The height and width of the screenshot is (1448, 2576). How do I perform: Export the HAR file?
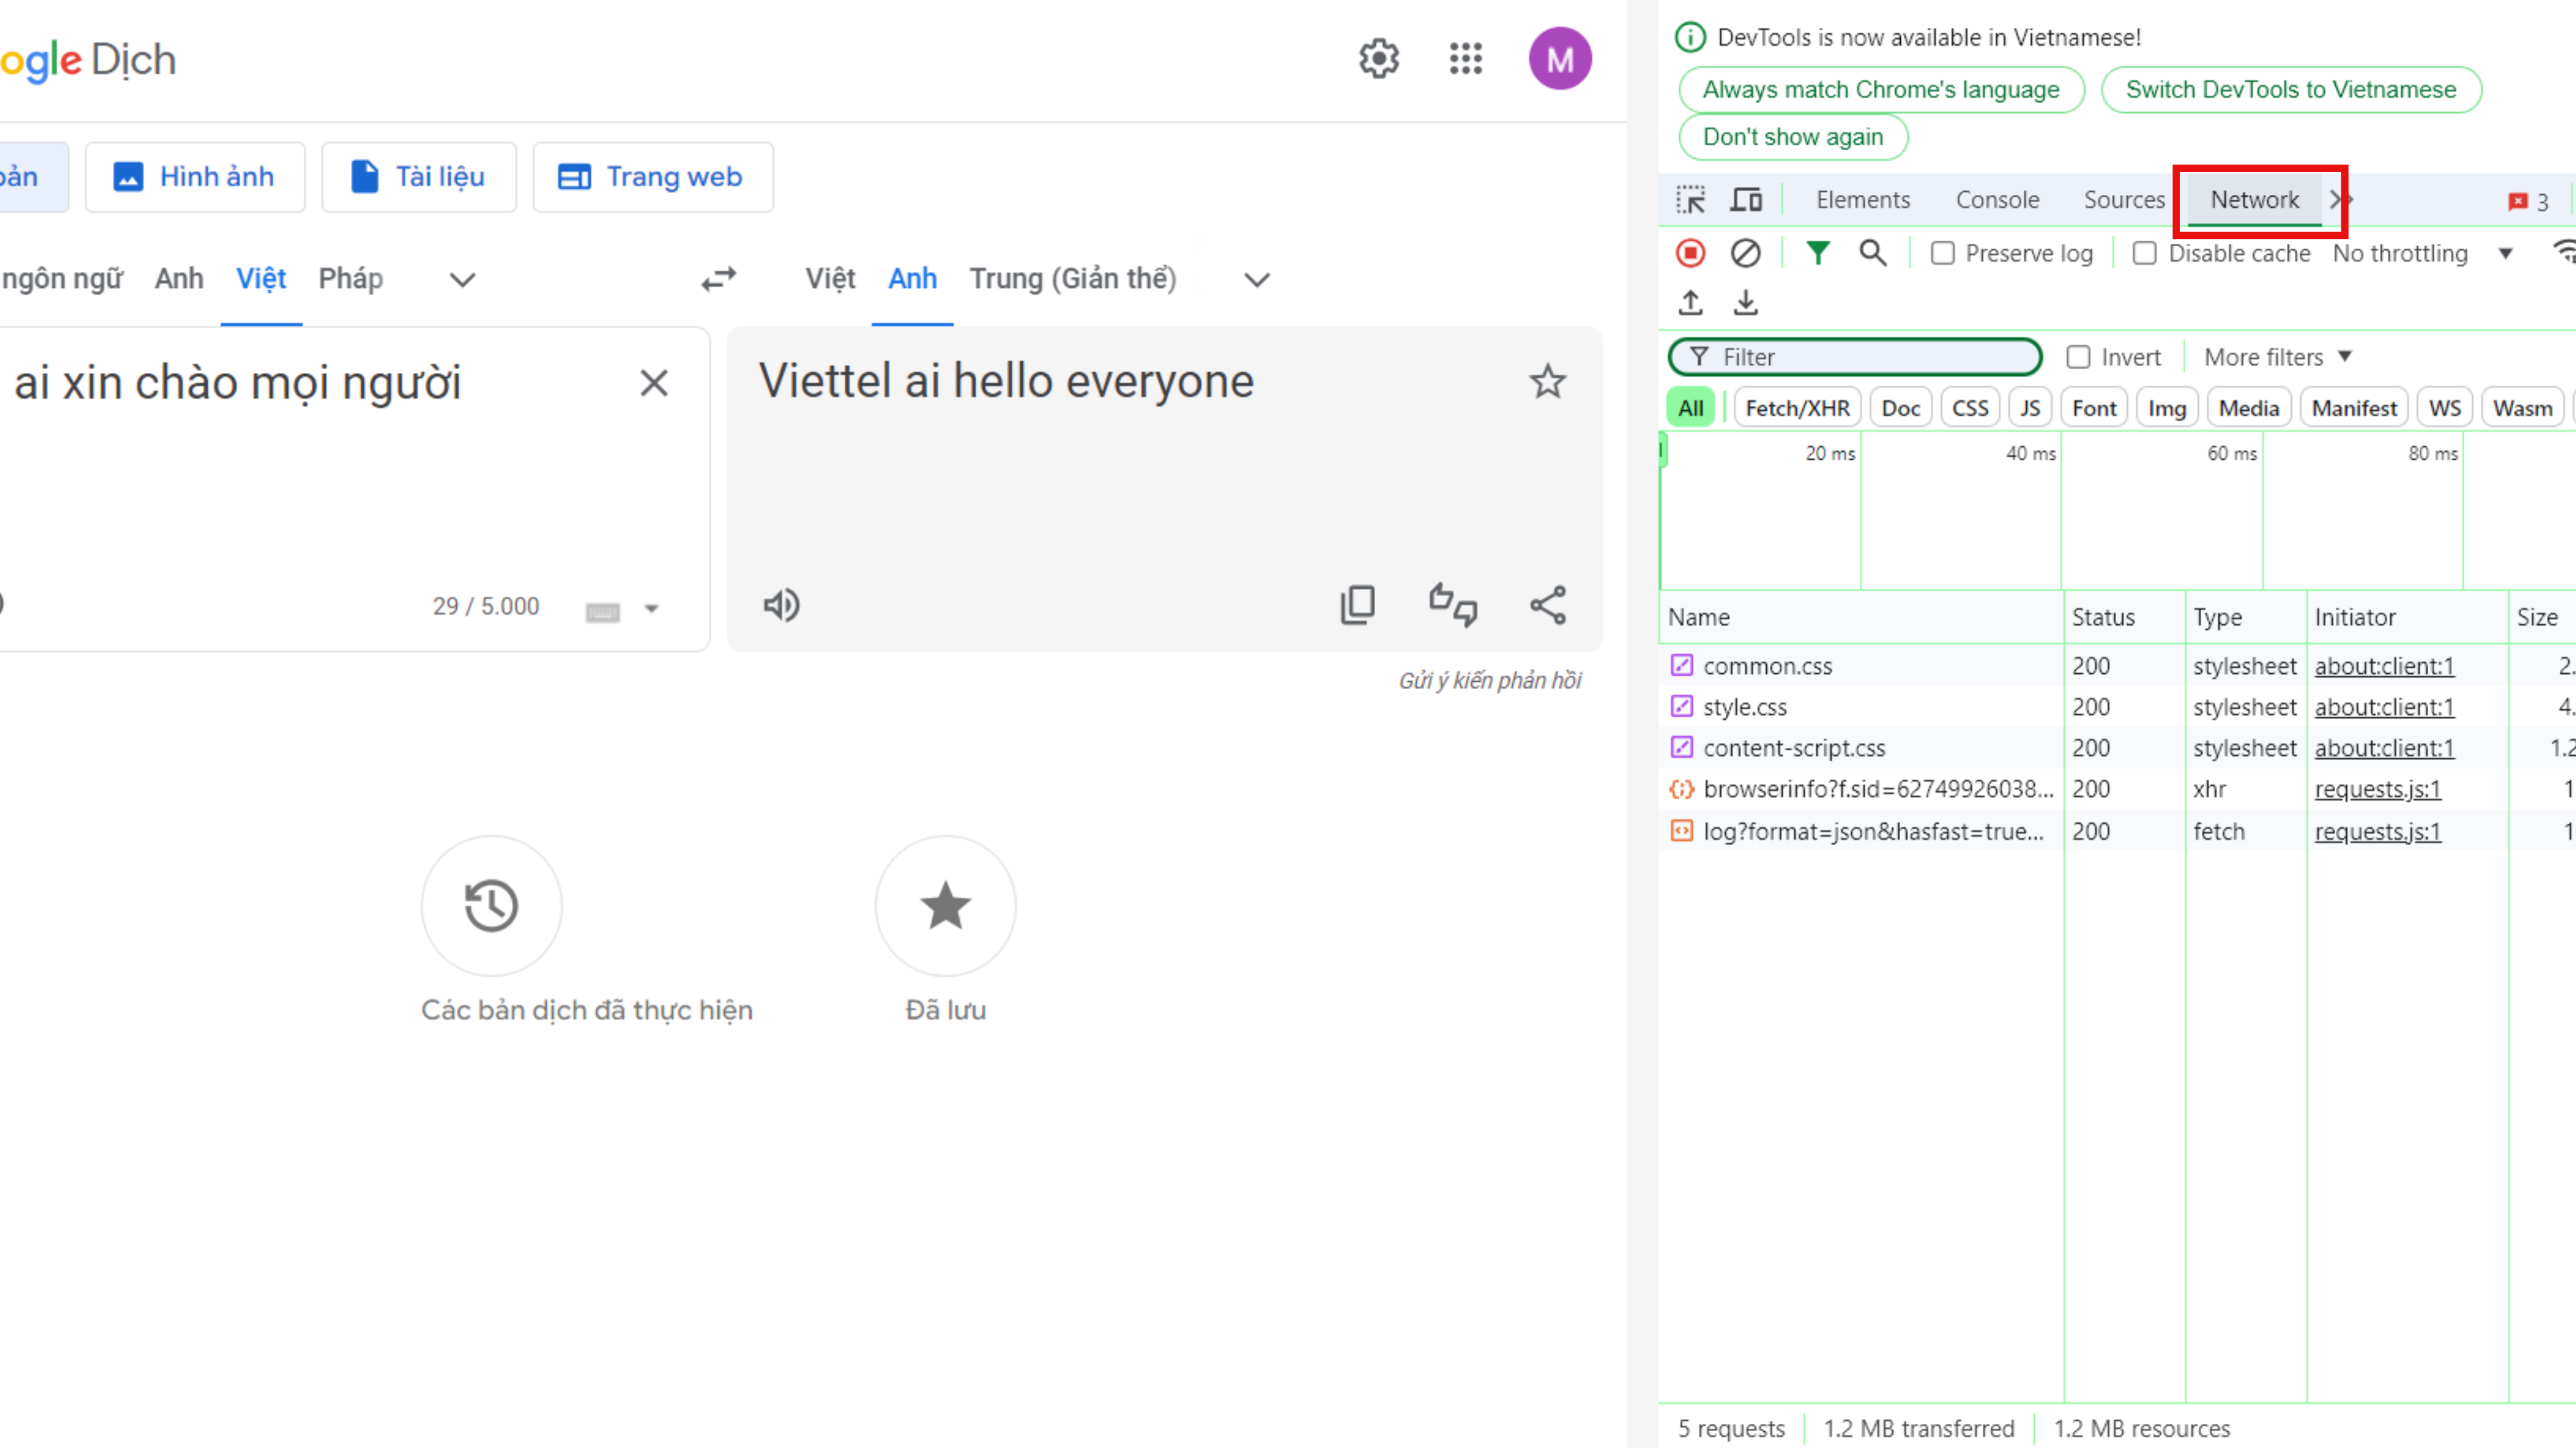pyautogui.click(x=1745, y=302)
